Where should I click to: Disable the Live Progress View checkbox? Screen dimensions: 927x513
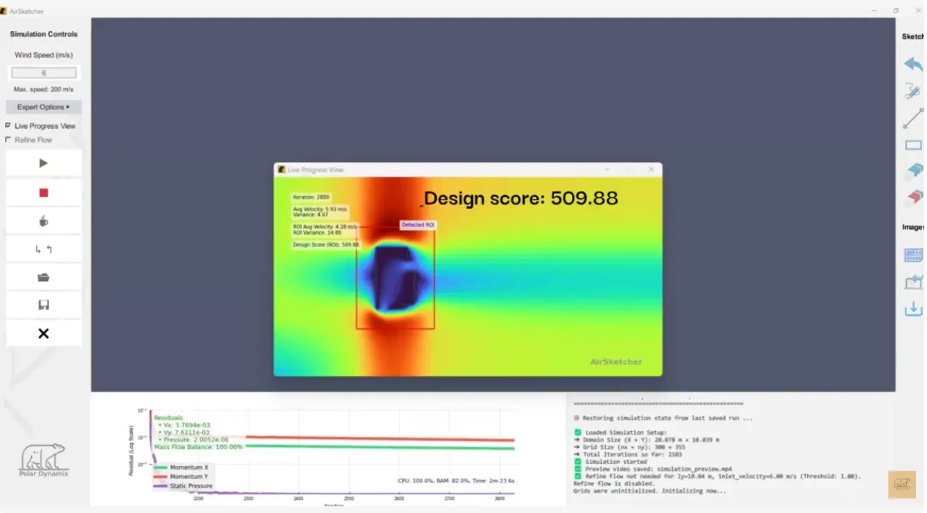(x=8, y=125)
